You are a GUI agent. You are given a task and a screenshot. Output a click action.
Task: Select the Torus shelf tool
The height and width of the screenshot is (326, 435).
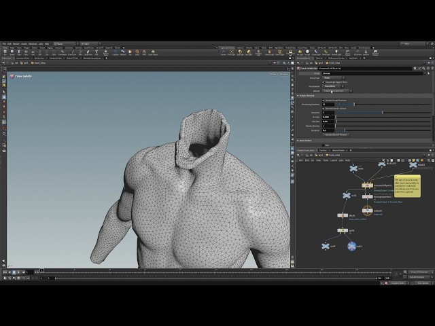[x=26, y=52]
